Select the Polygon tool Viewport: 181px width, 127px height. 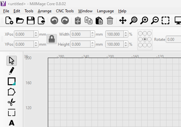(x=12, y=92)
